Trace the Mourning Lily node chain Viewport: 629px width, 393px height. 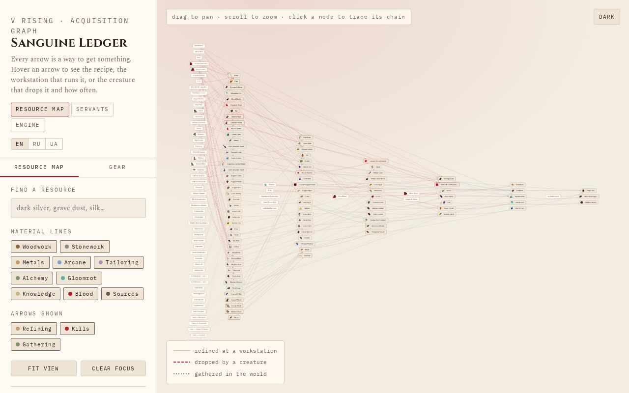tap(234, 93)
